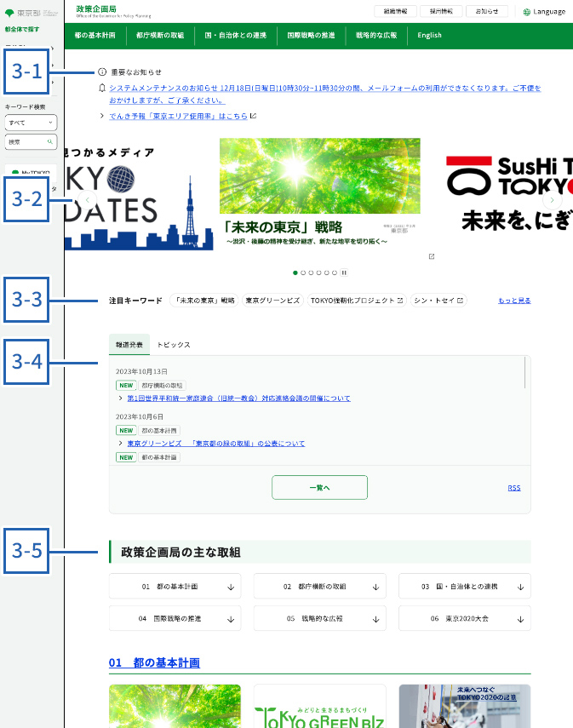
Task: Click the 一覧へ button
Action: (x=319, y=488)
